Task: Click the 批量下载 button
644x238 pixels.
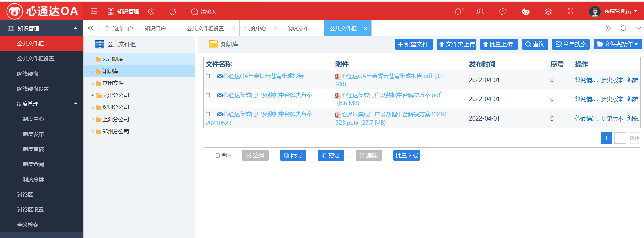Action: 407,155
